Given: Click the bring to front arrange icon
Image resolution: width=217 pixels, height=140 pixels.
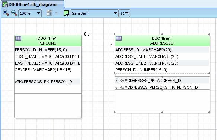Looking at the screenshot, I should tap(49, 13).
